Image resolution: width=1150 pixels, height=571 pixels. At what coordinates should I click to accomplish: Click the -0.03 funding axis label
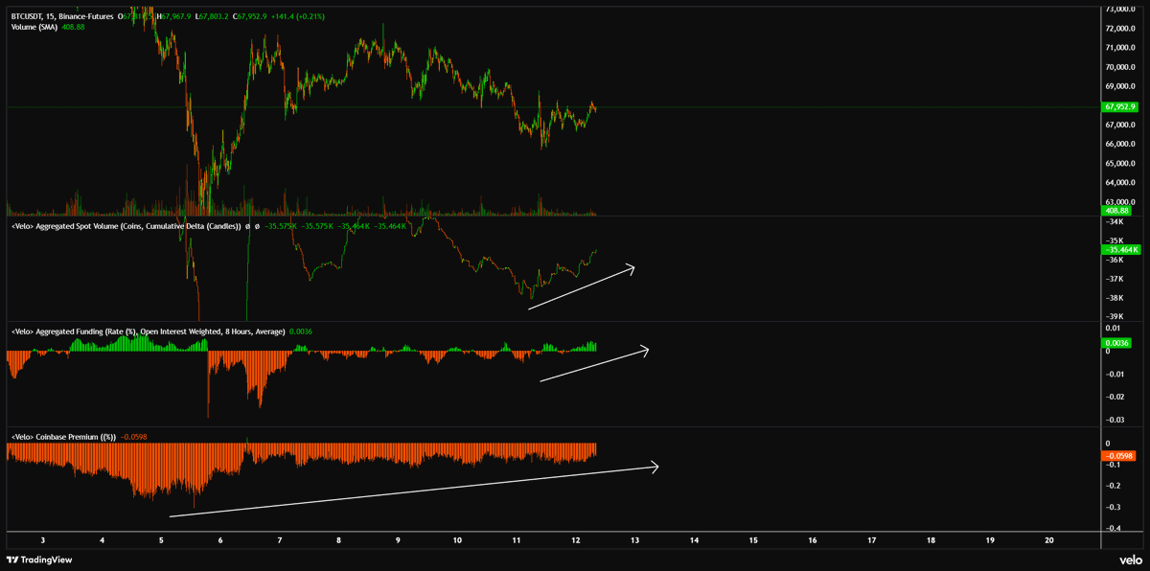tap(1114, 420)
